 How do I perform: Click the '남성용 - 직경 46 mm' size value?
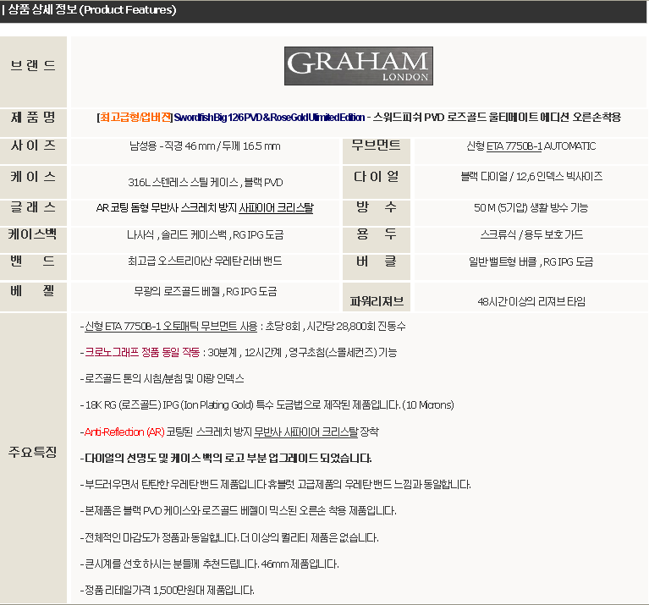pos(205,146)
